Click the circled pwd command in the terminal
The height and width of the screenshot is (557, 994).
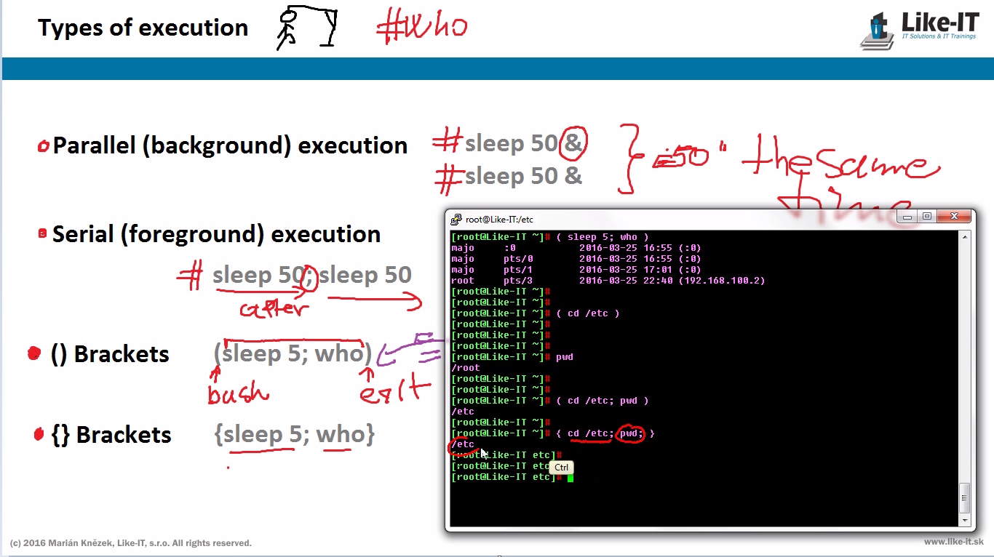click(629, 433)
